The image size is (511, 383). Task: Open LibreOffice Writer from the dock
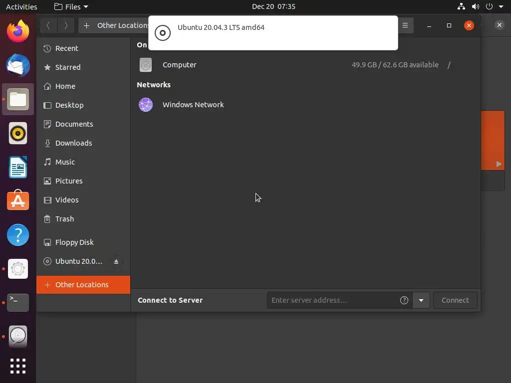(x=18, y=167)
